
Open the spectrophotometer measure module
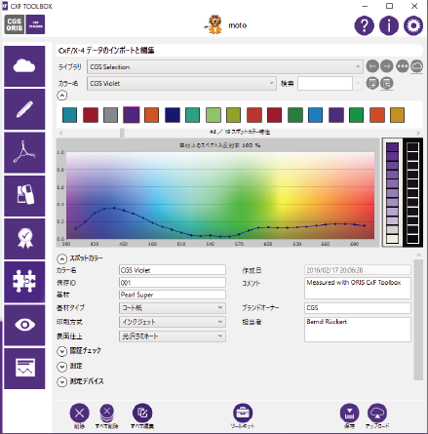pos(24,196)
